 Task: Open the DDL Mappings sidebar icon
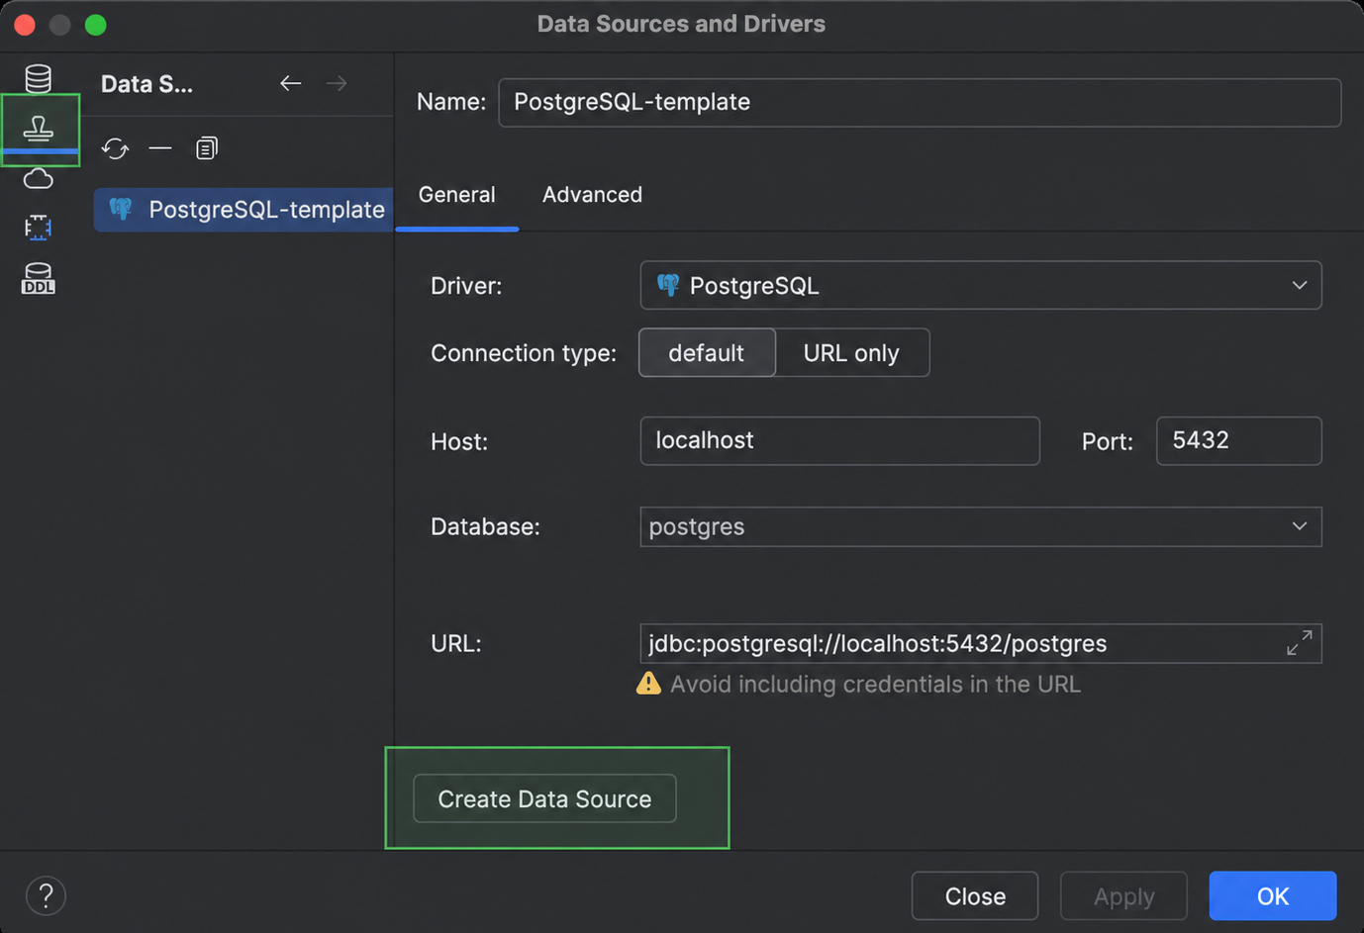(39, 279)
